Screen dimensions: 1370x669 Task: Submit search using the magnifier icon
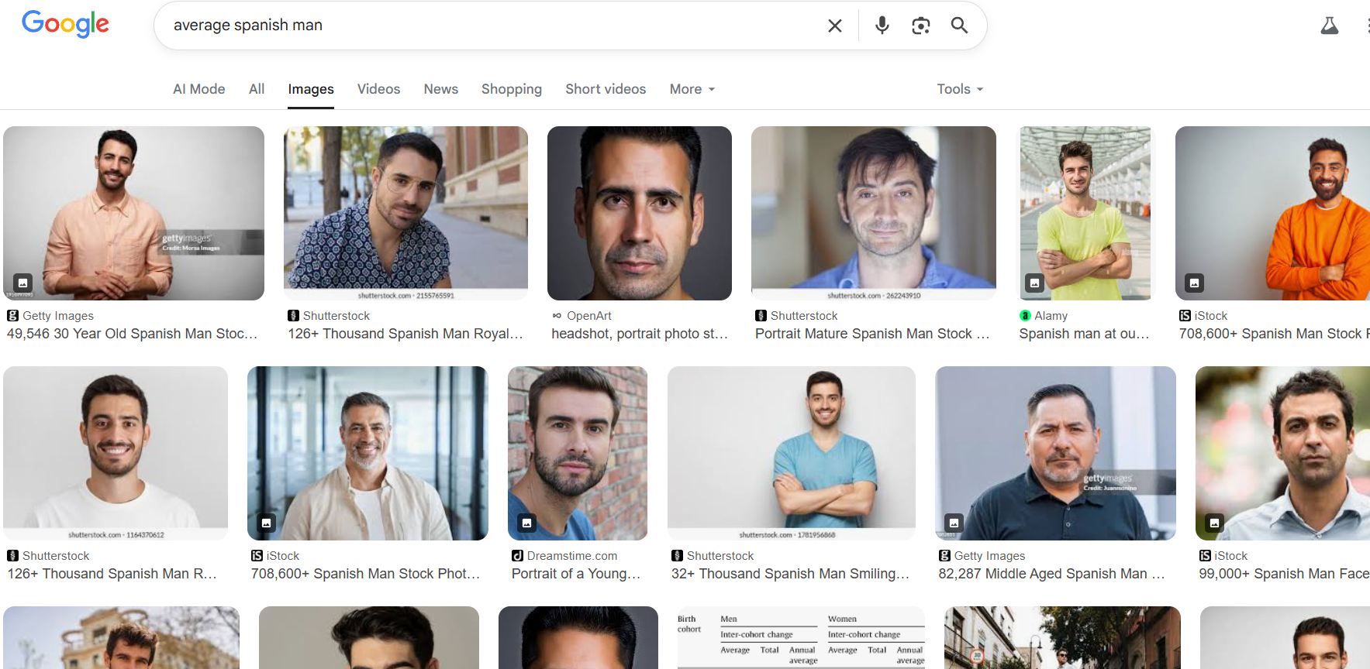pos(960,26)
